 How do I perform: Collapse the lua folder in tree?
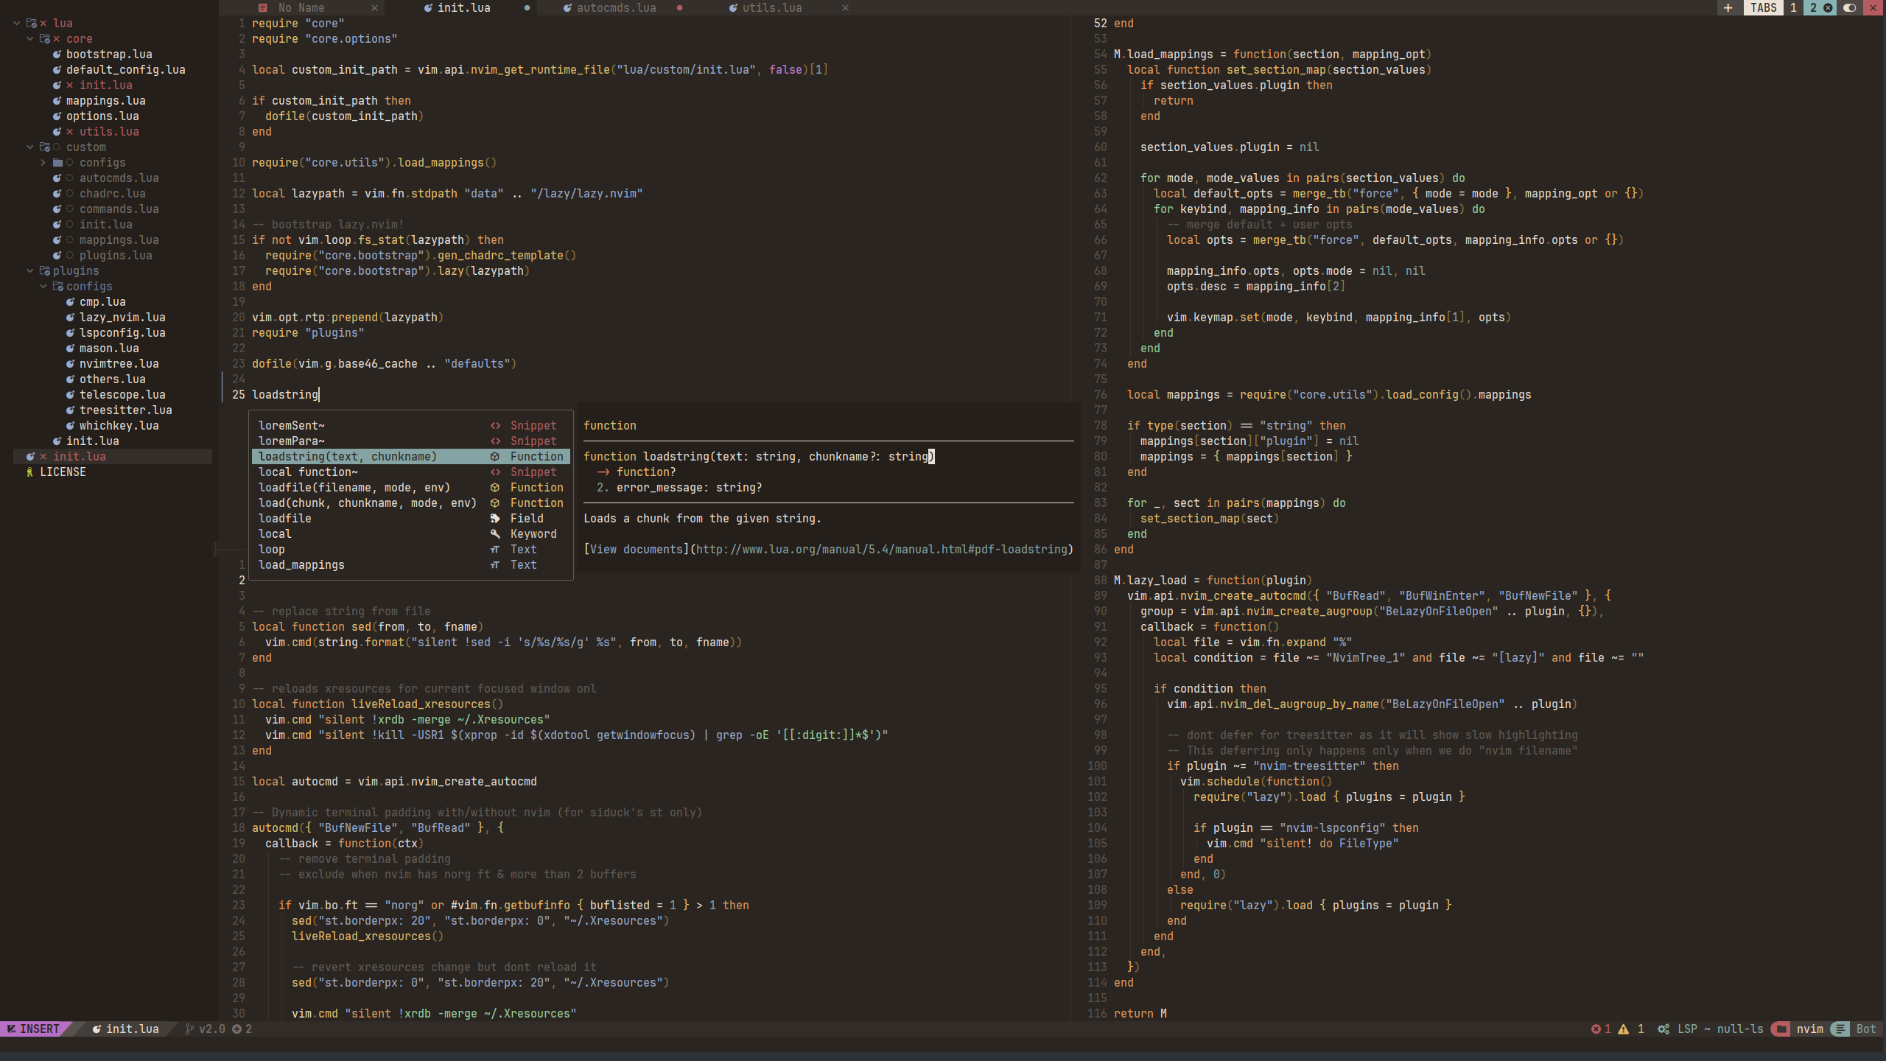pyautogui.click(x=16, y=23)
